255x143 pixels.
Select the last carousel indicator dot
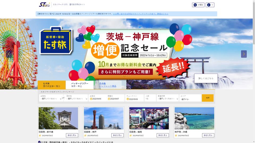point(130,76)
